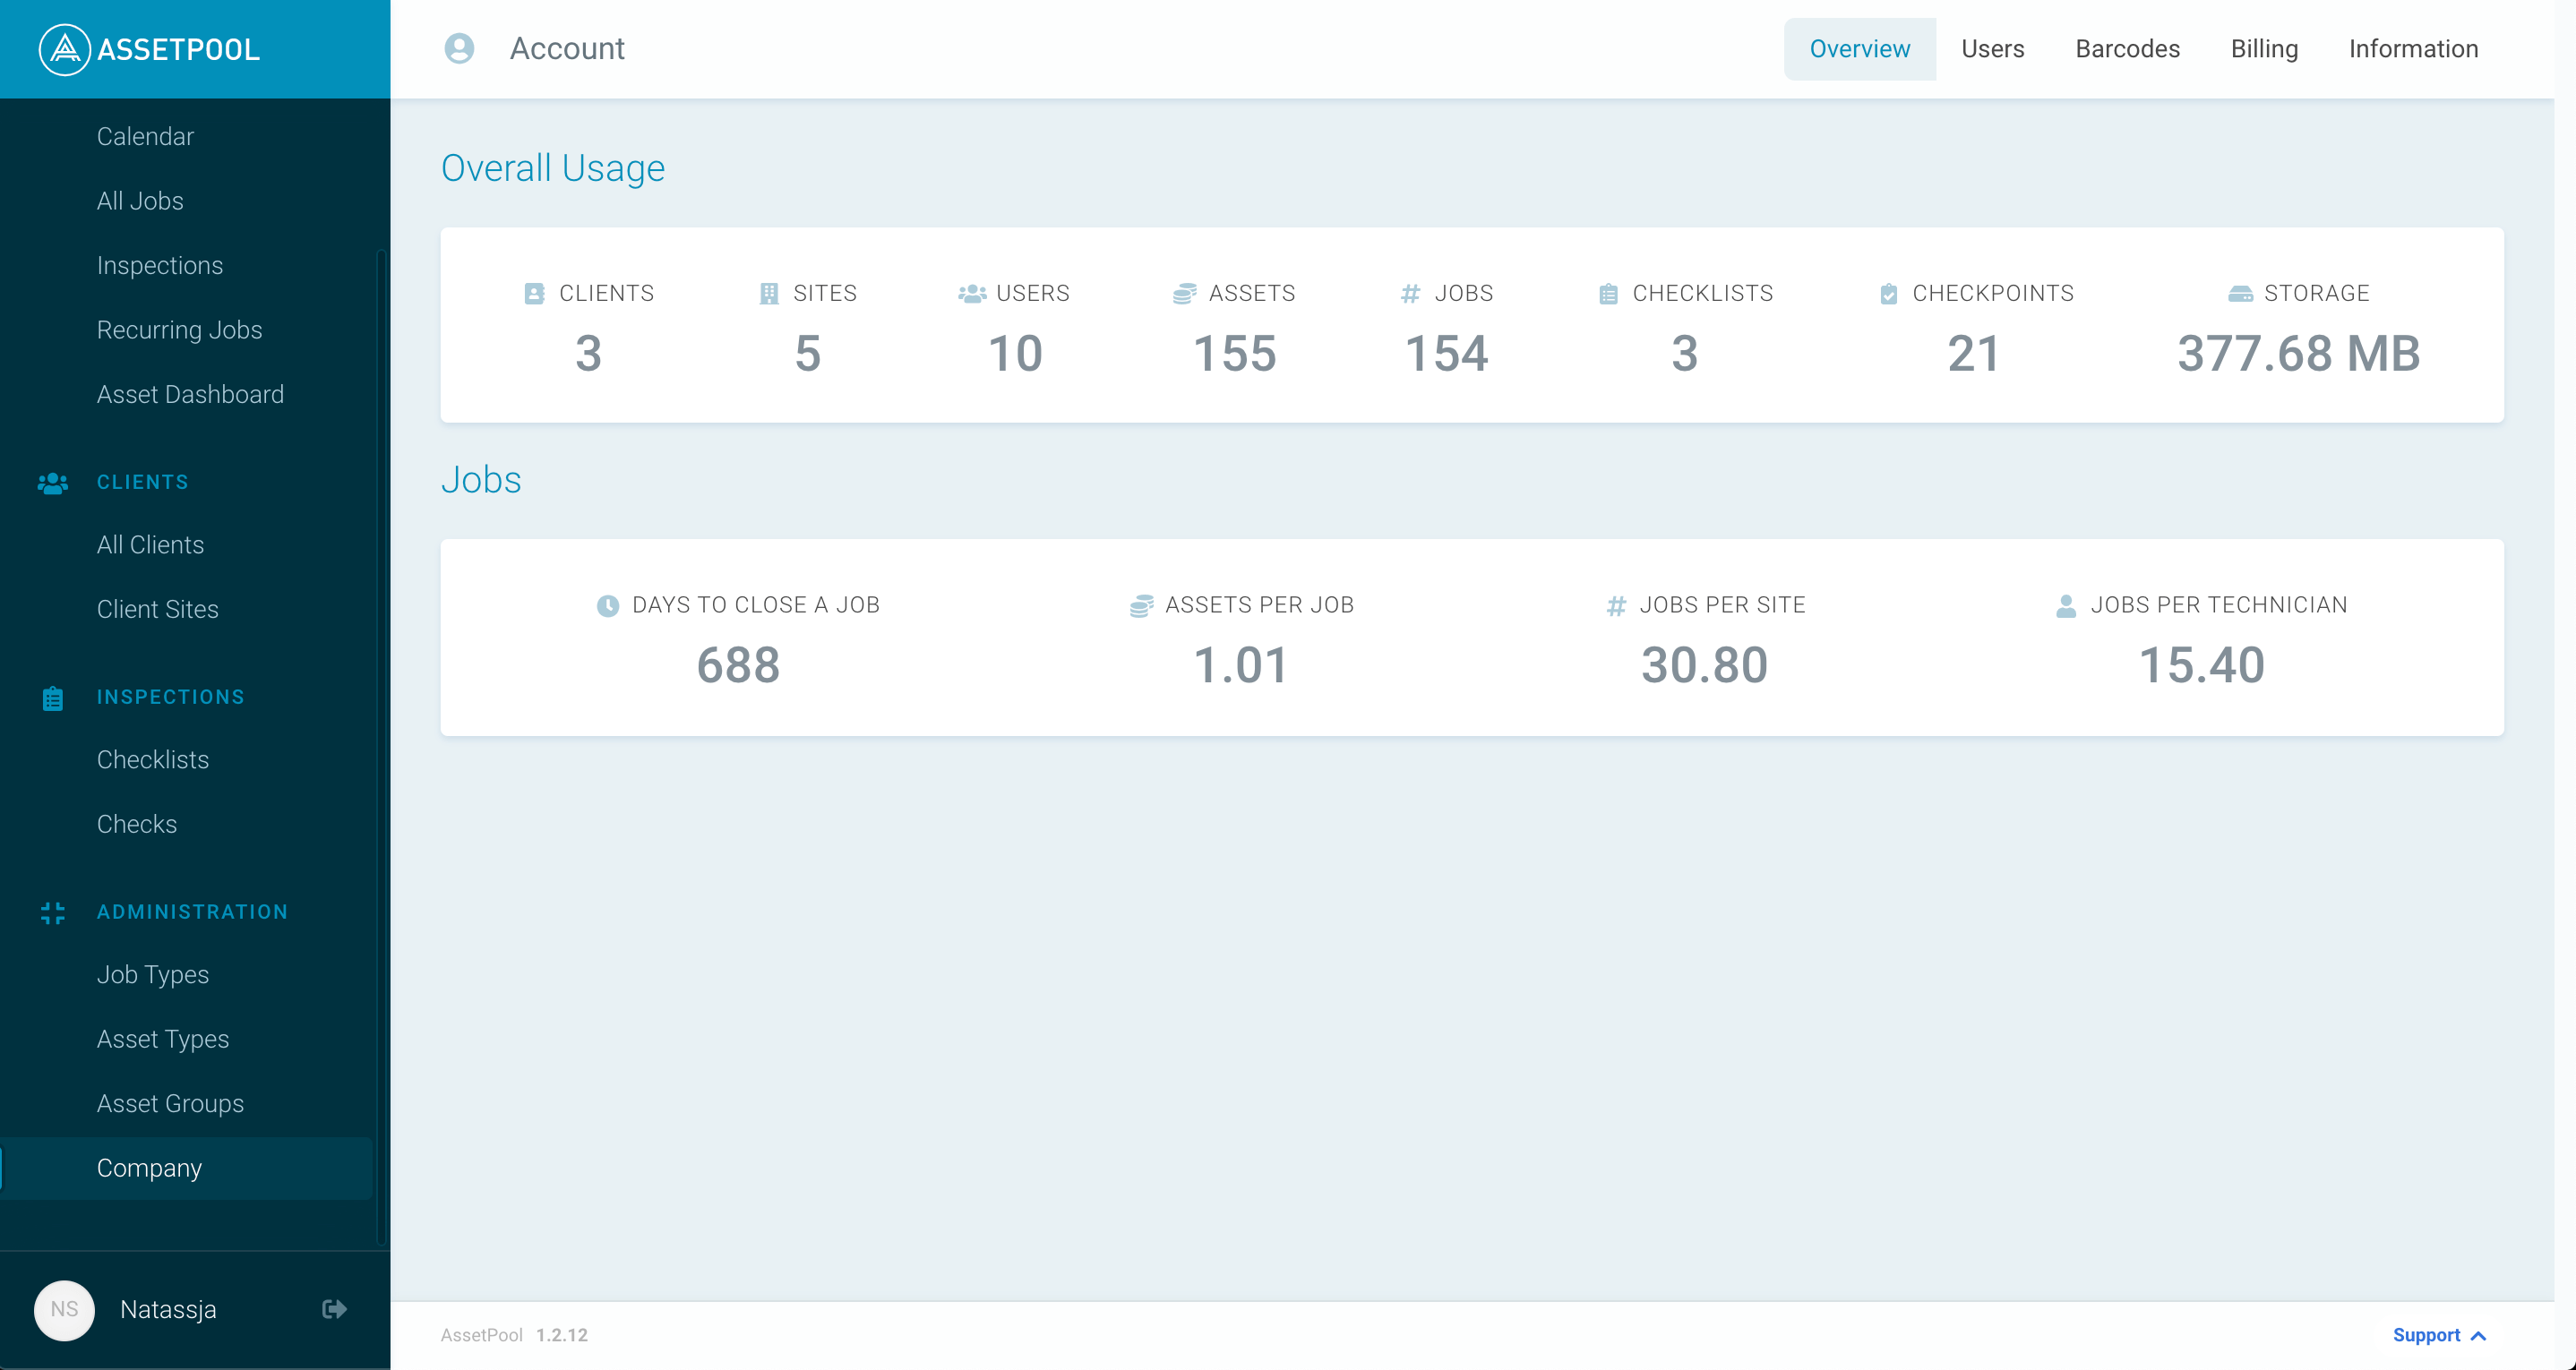The width and height of the screenshot is (2576, 1370).
Task: Switch to the Users tab
Action: [x=1992, y=48]
